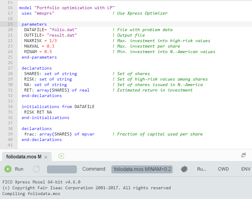
Task: Click 'NA: set of string' on line 30
Action: (x=45, y=85)
